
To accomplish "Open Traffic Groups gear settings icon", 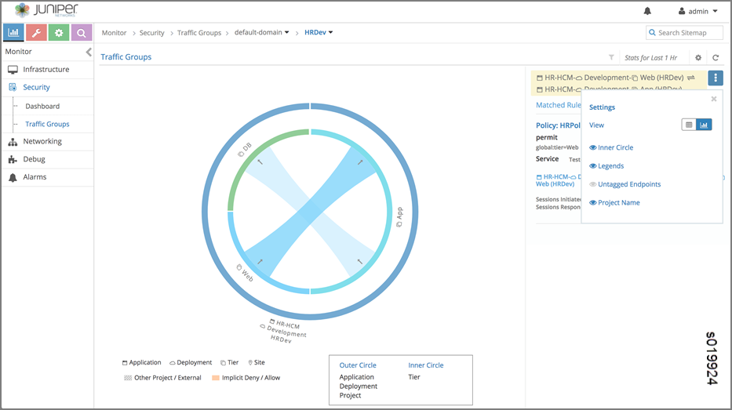I will point(698,57).
